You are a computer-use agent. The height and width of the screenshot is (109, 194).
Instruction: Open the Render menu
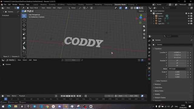pyautogui.click(x=15, y=5)
